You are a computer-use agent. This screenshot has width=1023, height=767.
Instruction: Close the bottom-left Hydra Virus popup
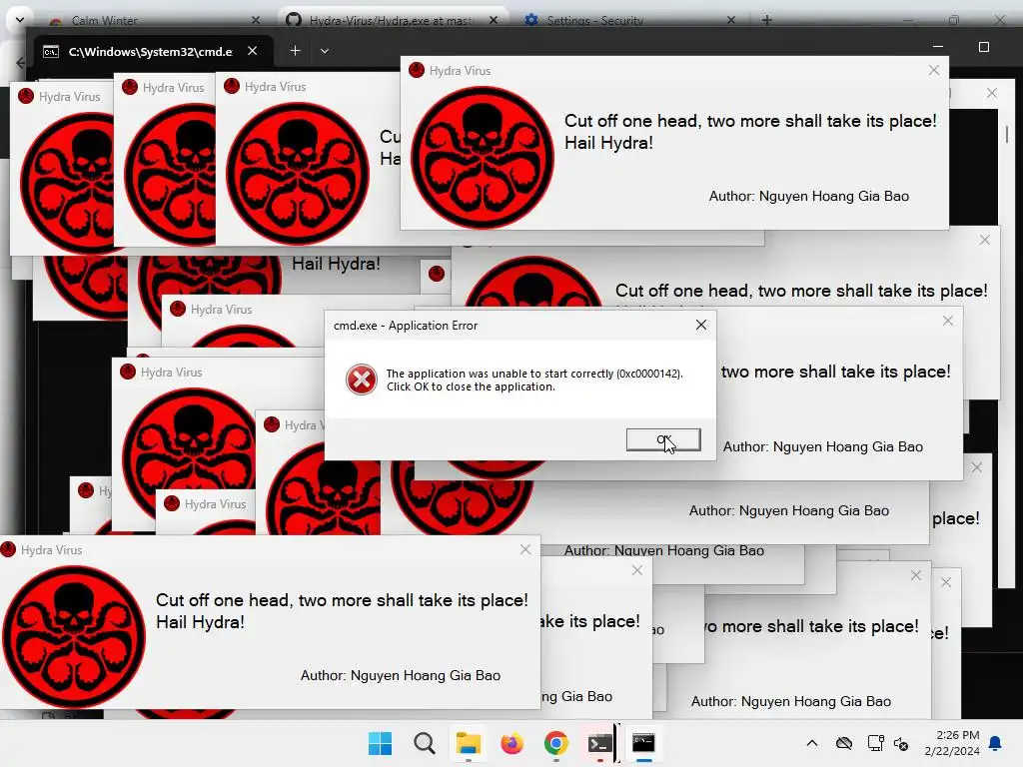click(525, 550)
